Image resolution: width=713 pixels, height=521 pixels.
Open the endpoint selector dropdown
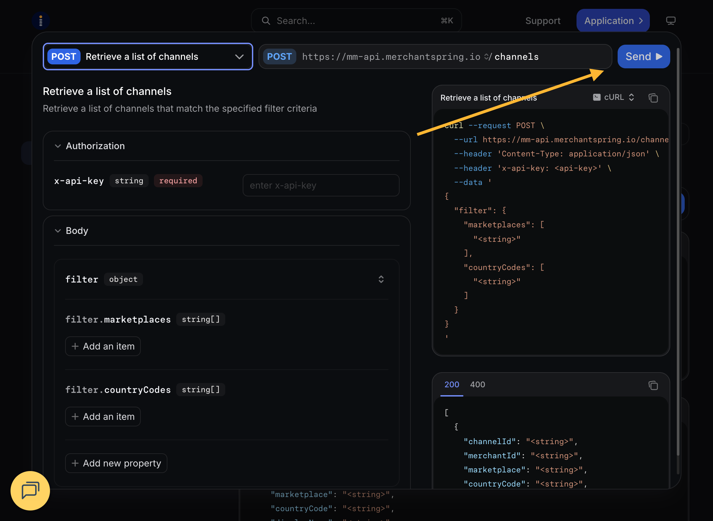pyautogui.click(x=148, y=57)
